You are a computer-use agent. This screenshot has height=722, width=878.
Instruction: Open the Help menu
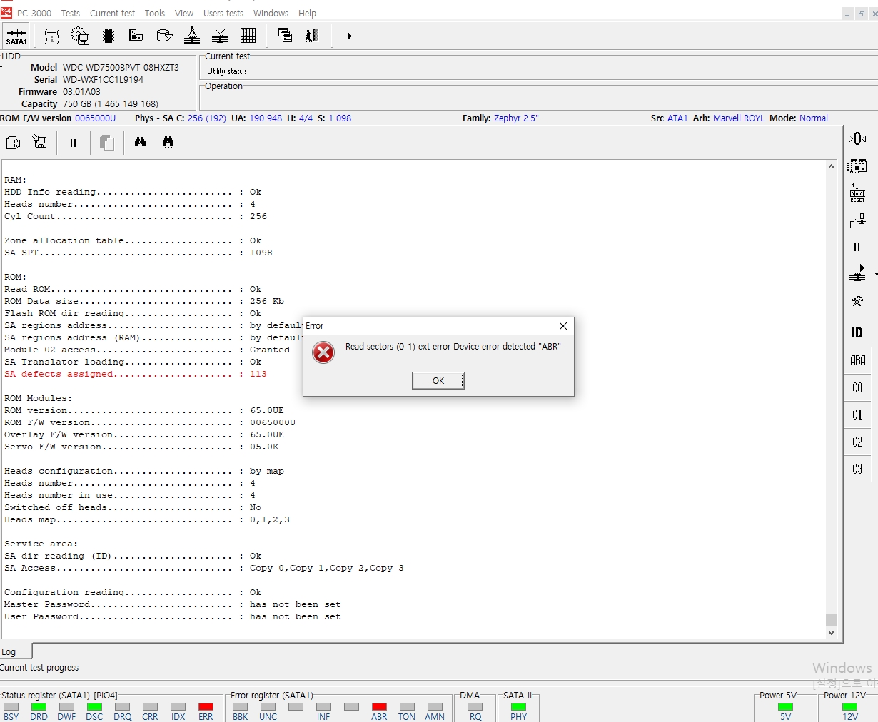point(308,13)
